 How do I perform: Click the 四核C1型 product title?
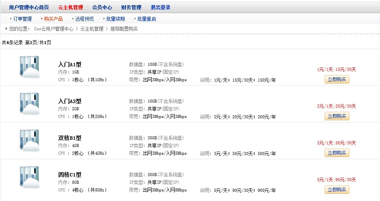pyautogui.click(x=70, y=175)
